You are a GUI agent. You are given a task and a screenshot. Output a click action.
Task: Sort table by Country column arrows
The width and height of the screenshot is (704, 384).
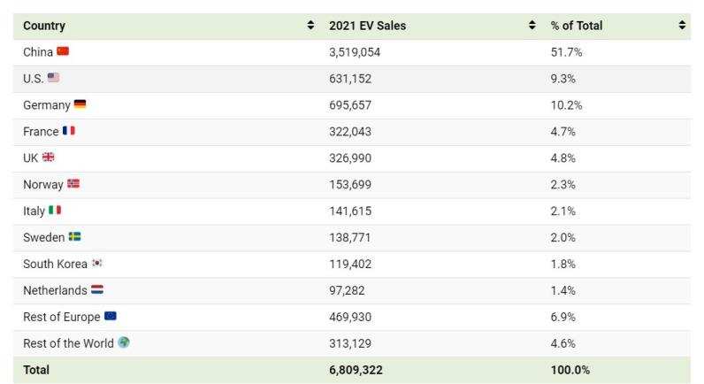pos(310,25)
